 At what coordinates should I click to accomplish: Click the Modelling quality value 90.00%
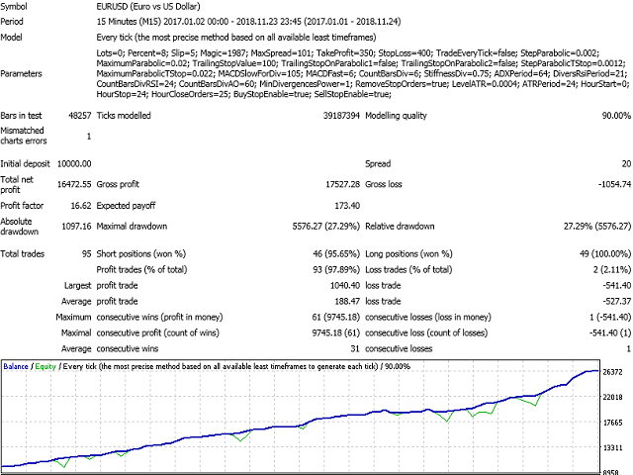(616, 116)
